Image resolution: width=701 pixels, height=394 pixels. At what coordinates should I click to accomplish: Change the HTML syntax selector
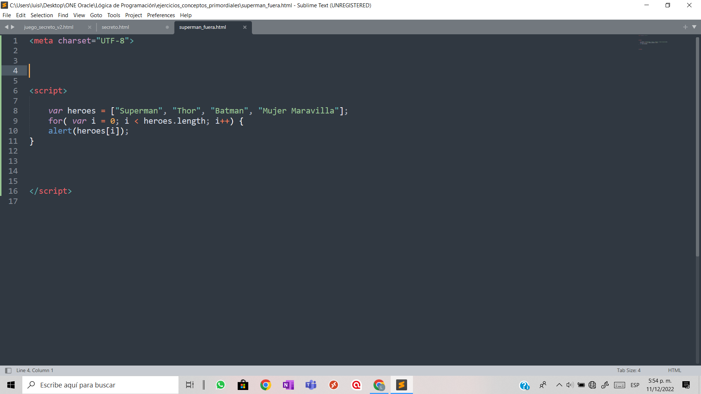pos(675,370)
